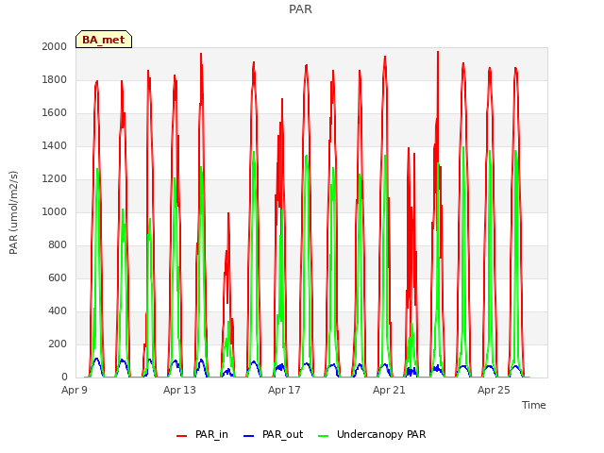Screen dimensions: 604x453
Task: Click the 1000 y-axis tick label
Action: (x=55, y=211)
